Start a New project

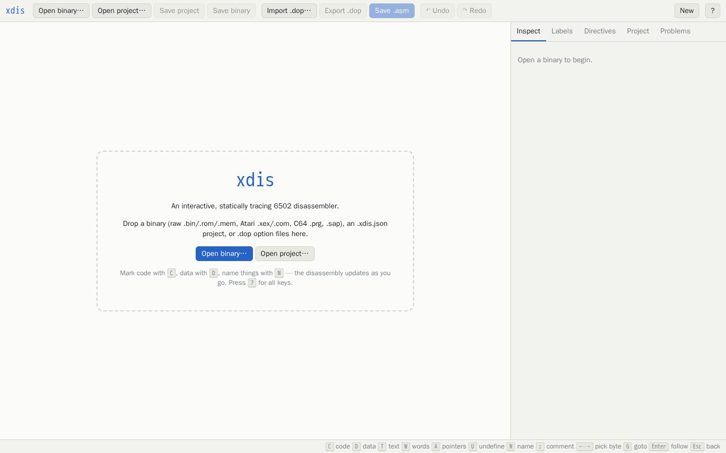(x=687, y=10)
